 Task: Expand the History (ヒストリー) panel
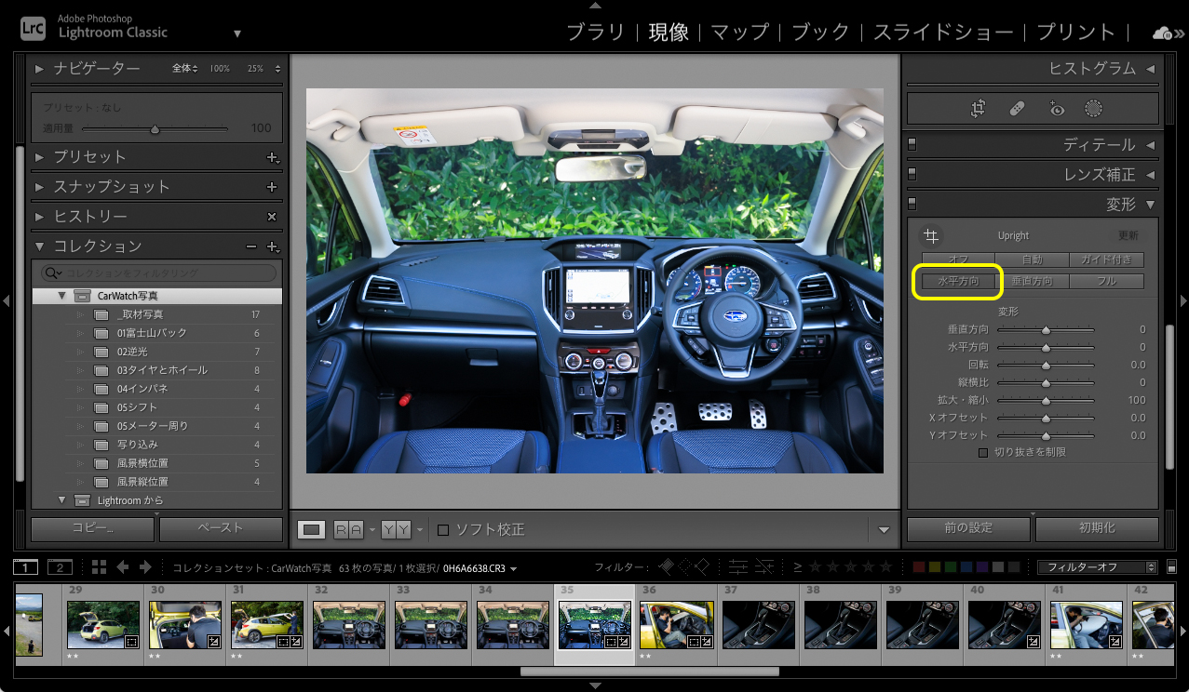pos(39,217)
